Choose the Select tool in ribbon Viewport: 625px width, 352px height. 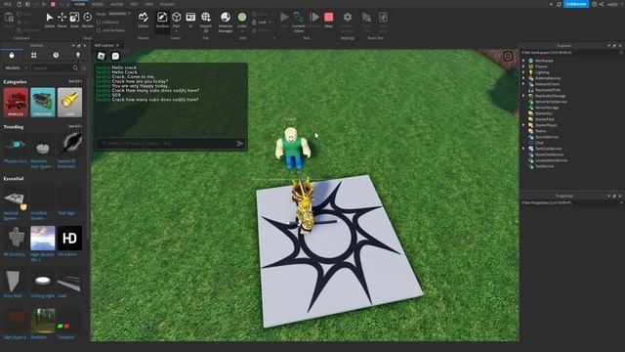(x=50, y=20)
